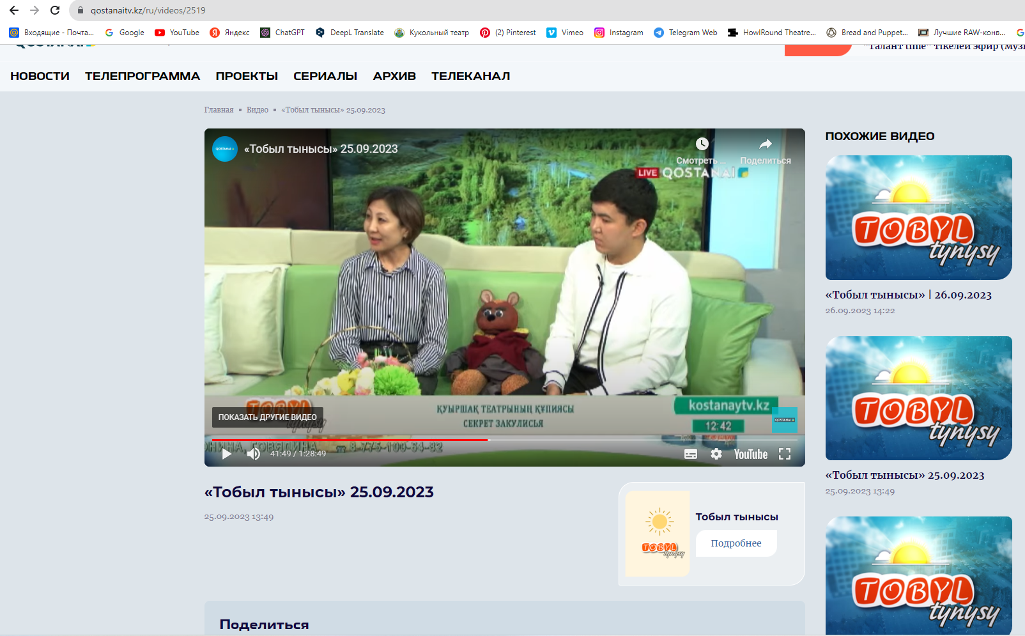Mute the video with the speaker icon
Viewport: 1025px width, 636px height.
(x=254, y=454)
